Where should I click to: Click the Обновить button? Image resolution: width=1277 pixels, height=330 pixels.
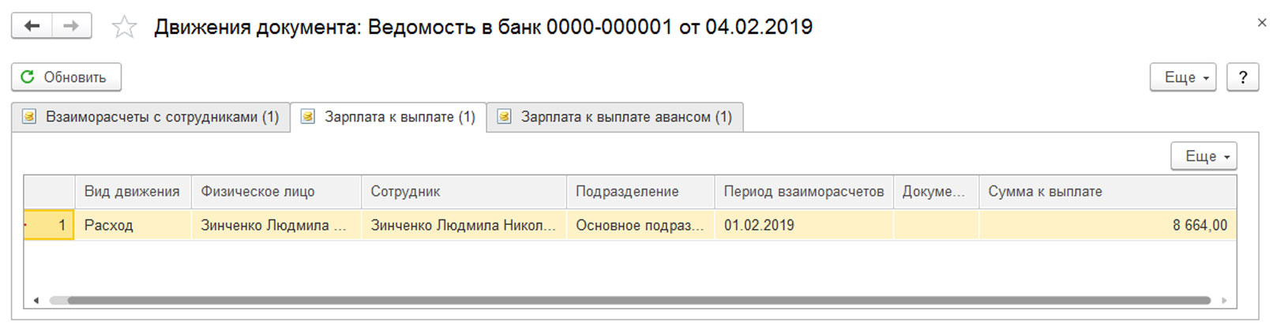click(x=66, y=77)
